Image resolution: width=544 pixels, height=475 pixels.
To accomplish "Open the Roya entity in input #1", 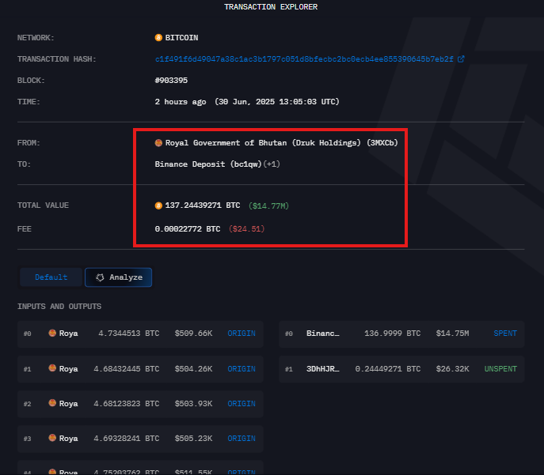I will point(68,369).
